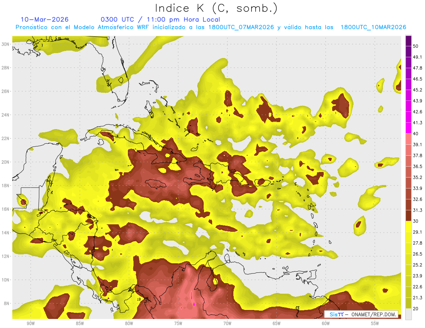
Task: Click the '24N' latitude axis label
Action: click(5, 115)
